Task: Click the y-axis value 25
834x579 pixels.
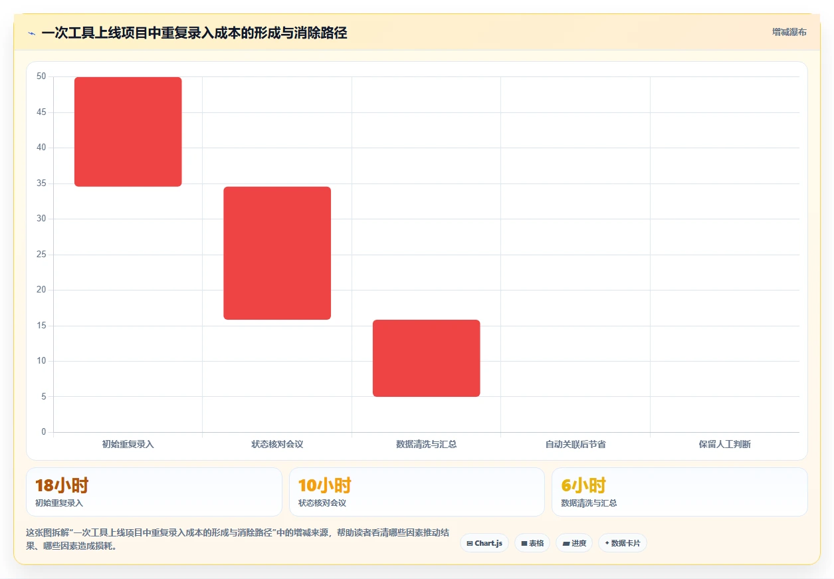Action: point(41,255)
